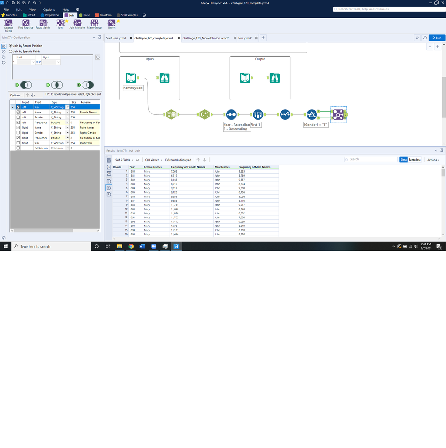This screenshot has height=448, width=446.
Task: Open Input Data in Output container
Action: pyautogui.click(x=245, y=78)
